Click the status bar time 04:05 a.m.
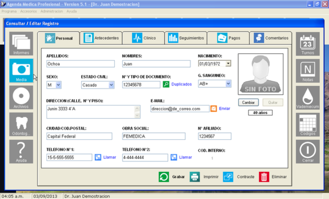 pos(12,196)
